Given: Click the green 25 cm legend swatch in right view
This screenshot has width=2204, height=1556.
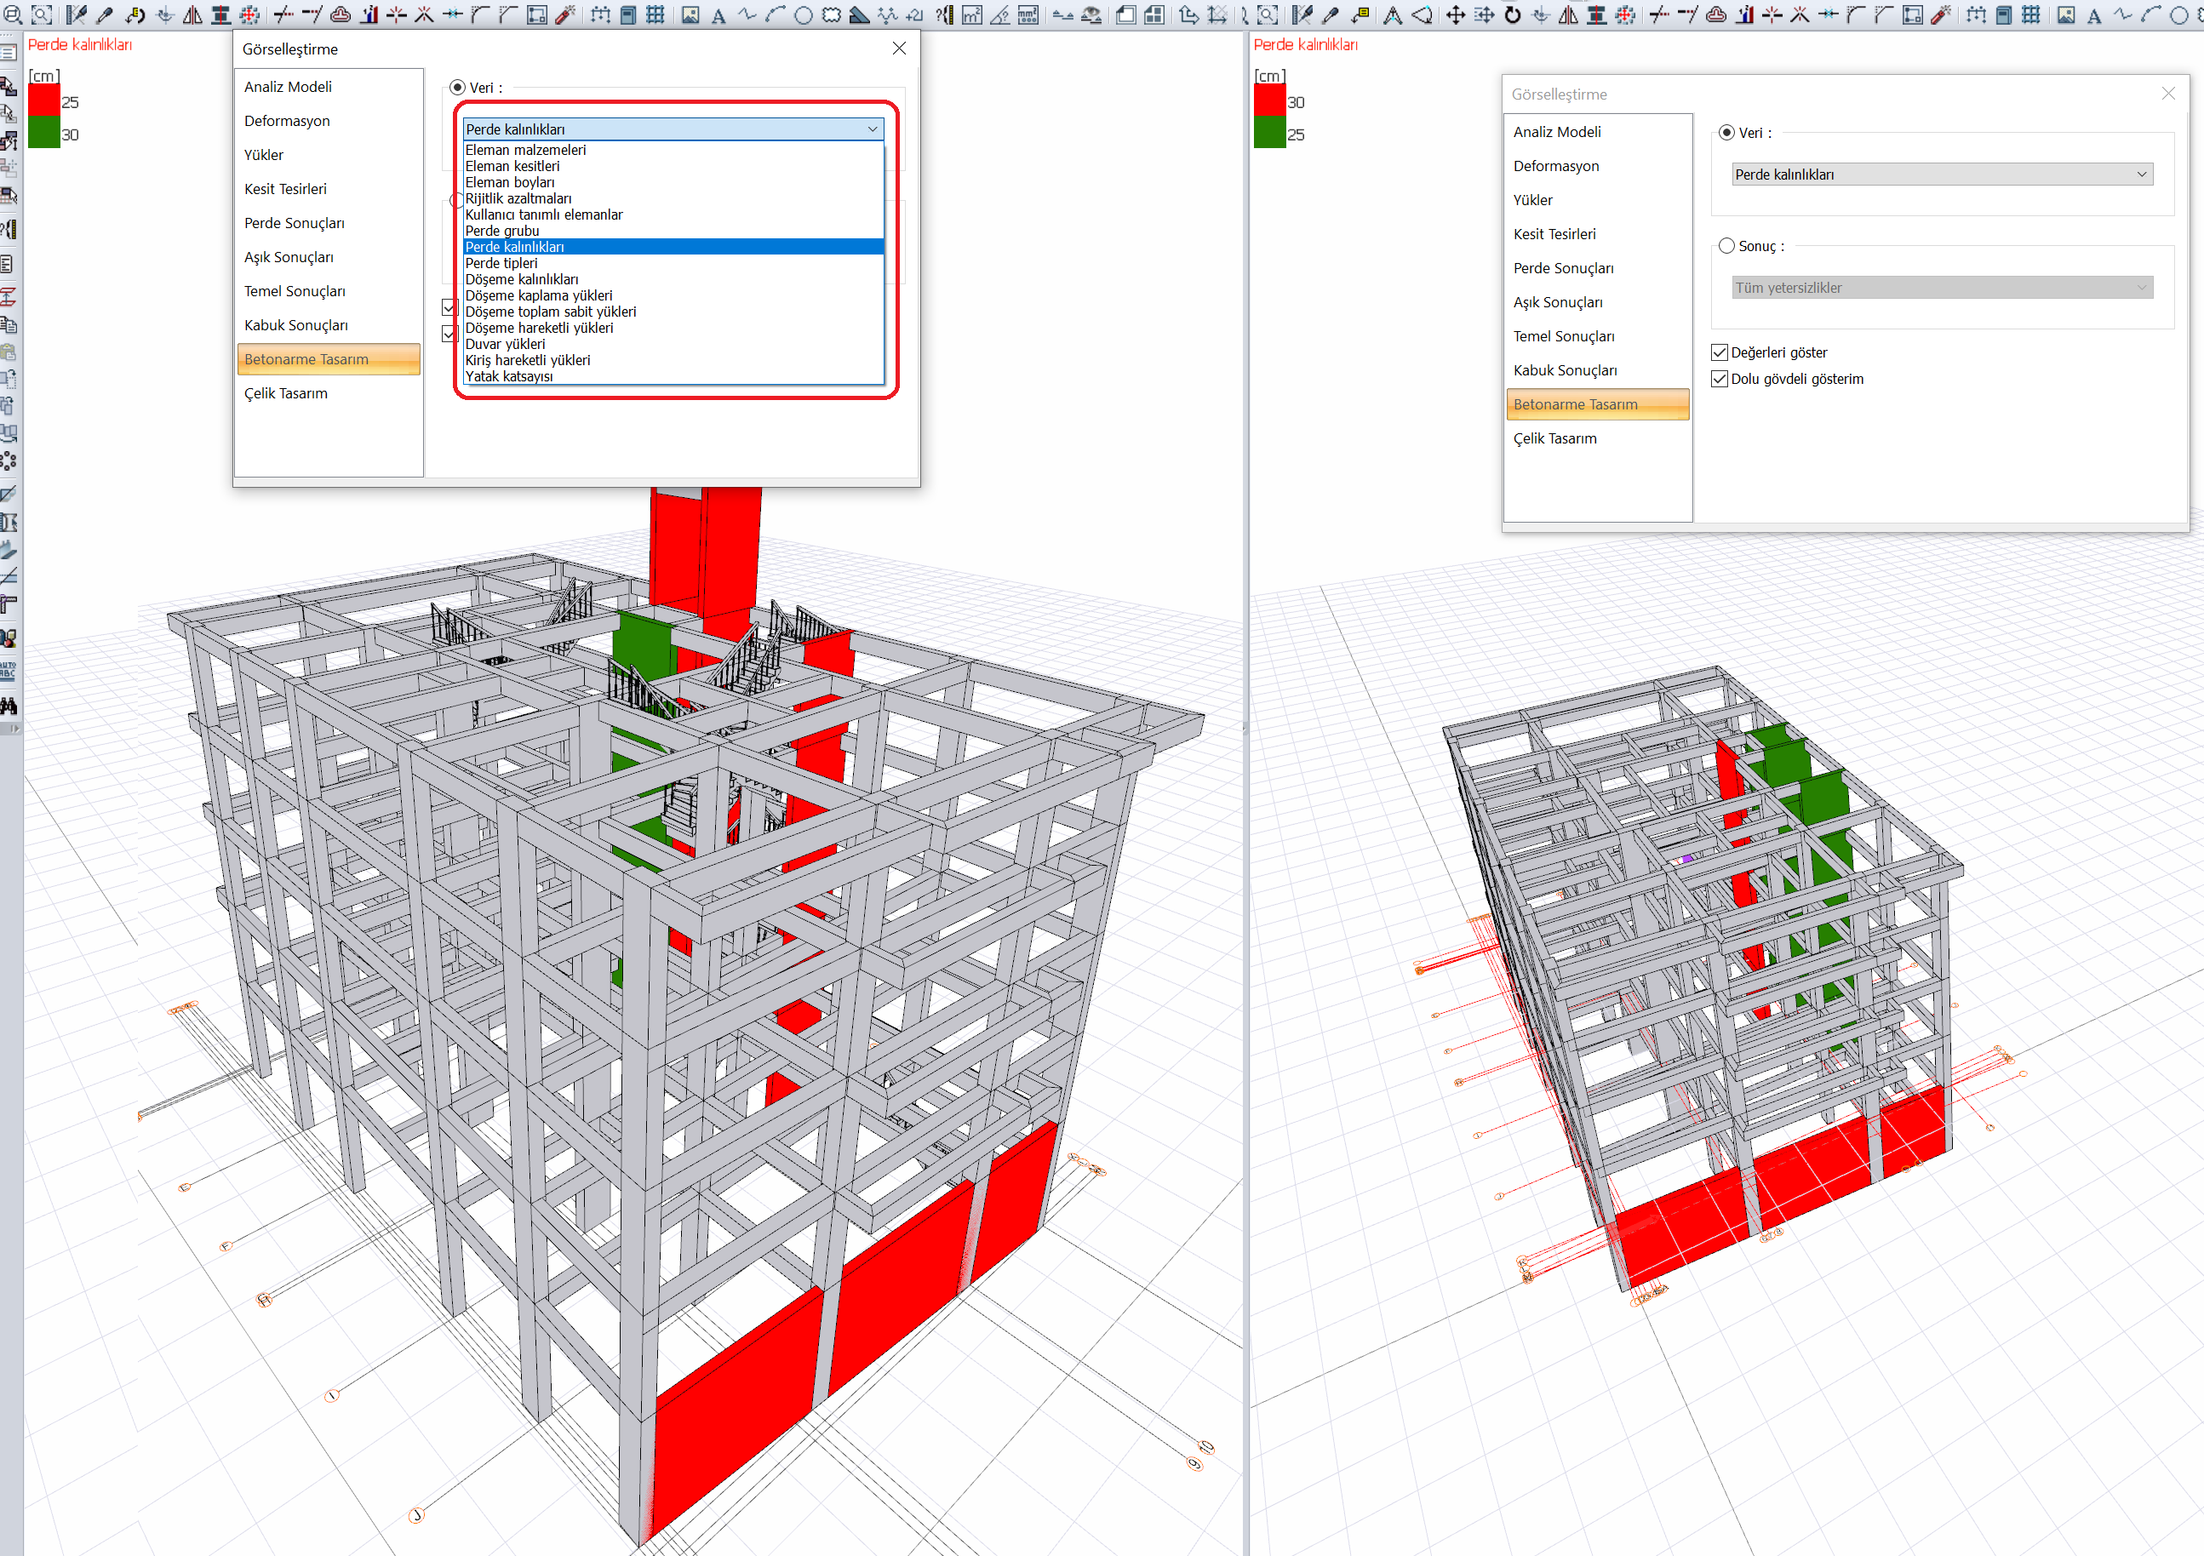Looking at the screenshot, I should (x=1270, y=133).
